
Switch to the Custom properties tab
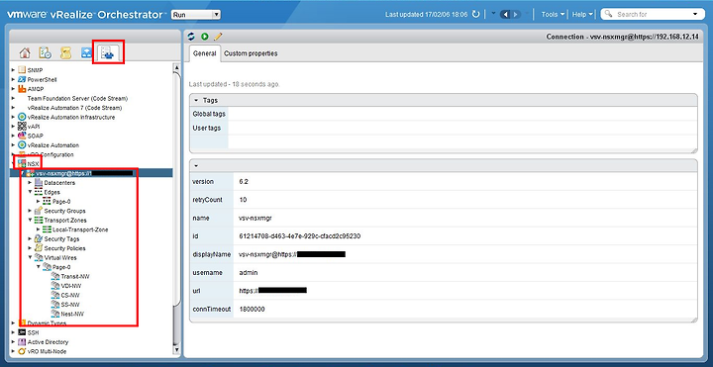coord(251,53)
